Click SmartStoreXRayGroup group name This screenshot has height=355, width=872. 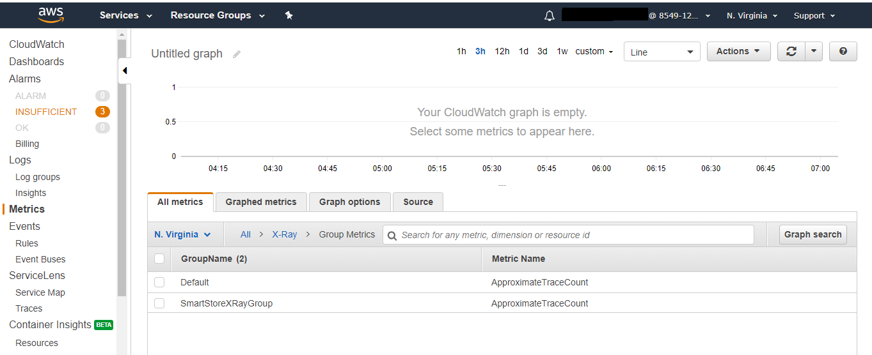point(226,303)
